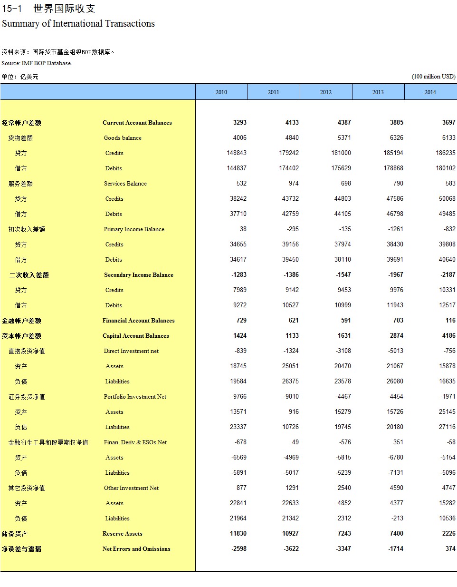457x587 pixels.
Task: Click value 10527 in secondary Debits row
Action: [x=291, y=305]
